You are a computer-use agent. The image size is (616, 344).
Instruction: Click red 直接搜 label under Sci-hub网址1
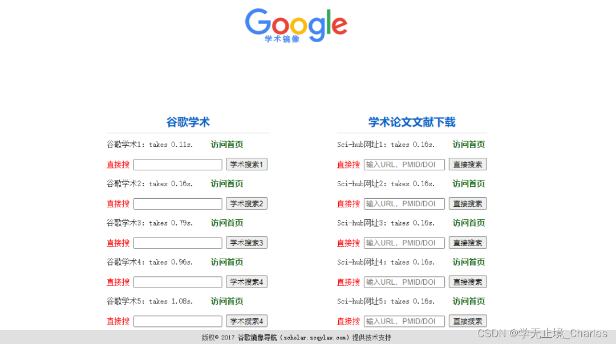348,165
